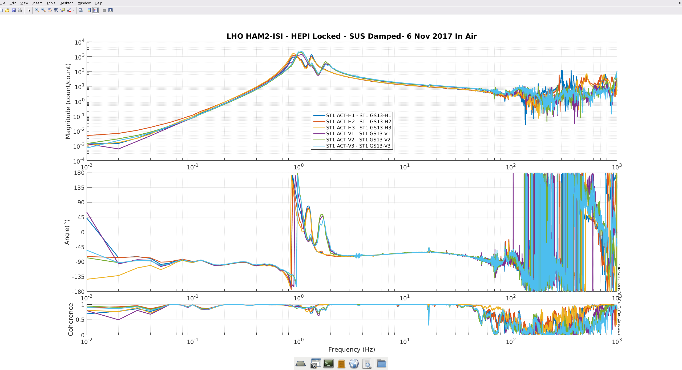The image size is (682, 370).
Task: Click the plot title LHO HAM2-ISI
Action: click(352, 36)
